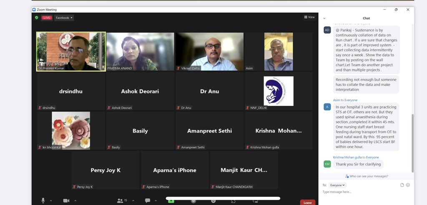Image resolution: width=427 pixels, height=205 pixels.
Task: Open microphone audio options caret
Action: point(51,201)
